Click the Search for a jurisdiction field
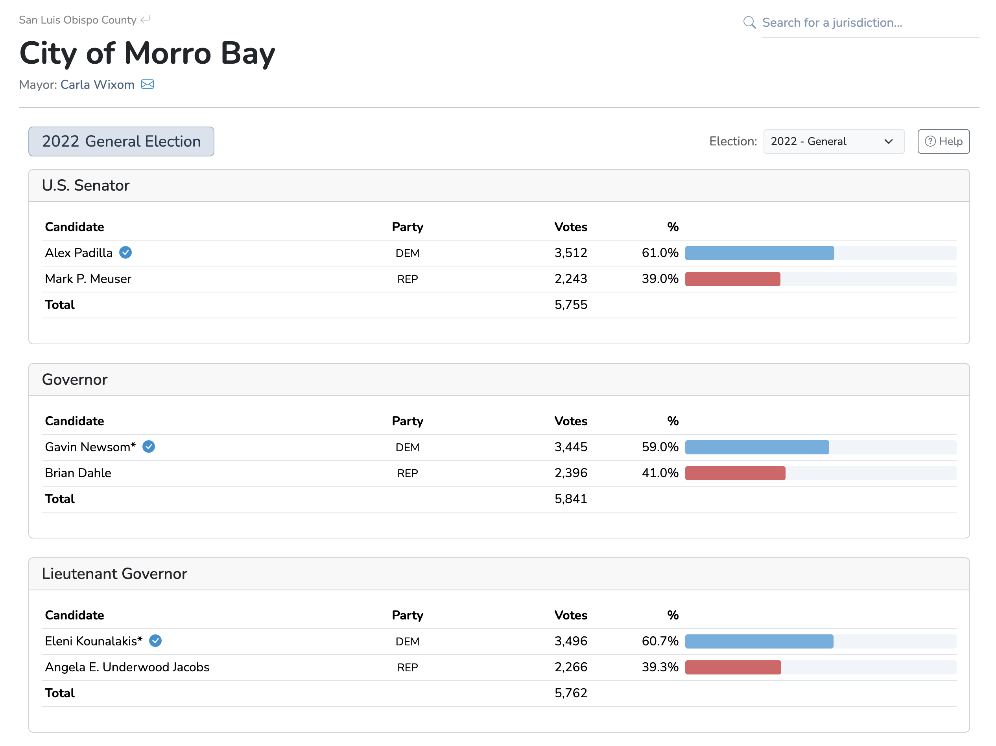The width and height of the screenshot is (996, 746). point(870,22)
